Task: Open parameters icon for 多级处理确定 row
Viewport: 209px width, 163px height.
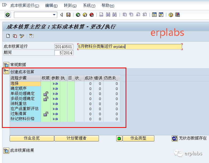Action: 55,99
